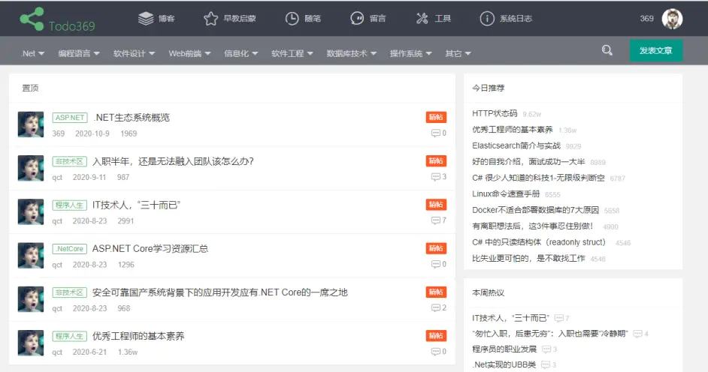This screenshot has height=372, width=708.
Task: Click author avatar of 入职半年 post
Action: point(31,168)
